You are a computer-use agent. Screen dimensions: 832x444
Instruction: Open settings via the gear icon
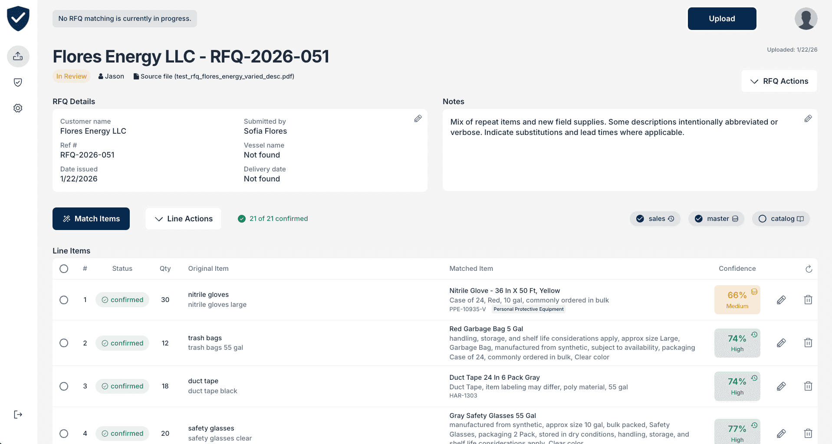18,108
